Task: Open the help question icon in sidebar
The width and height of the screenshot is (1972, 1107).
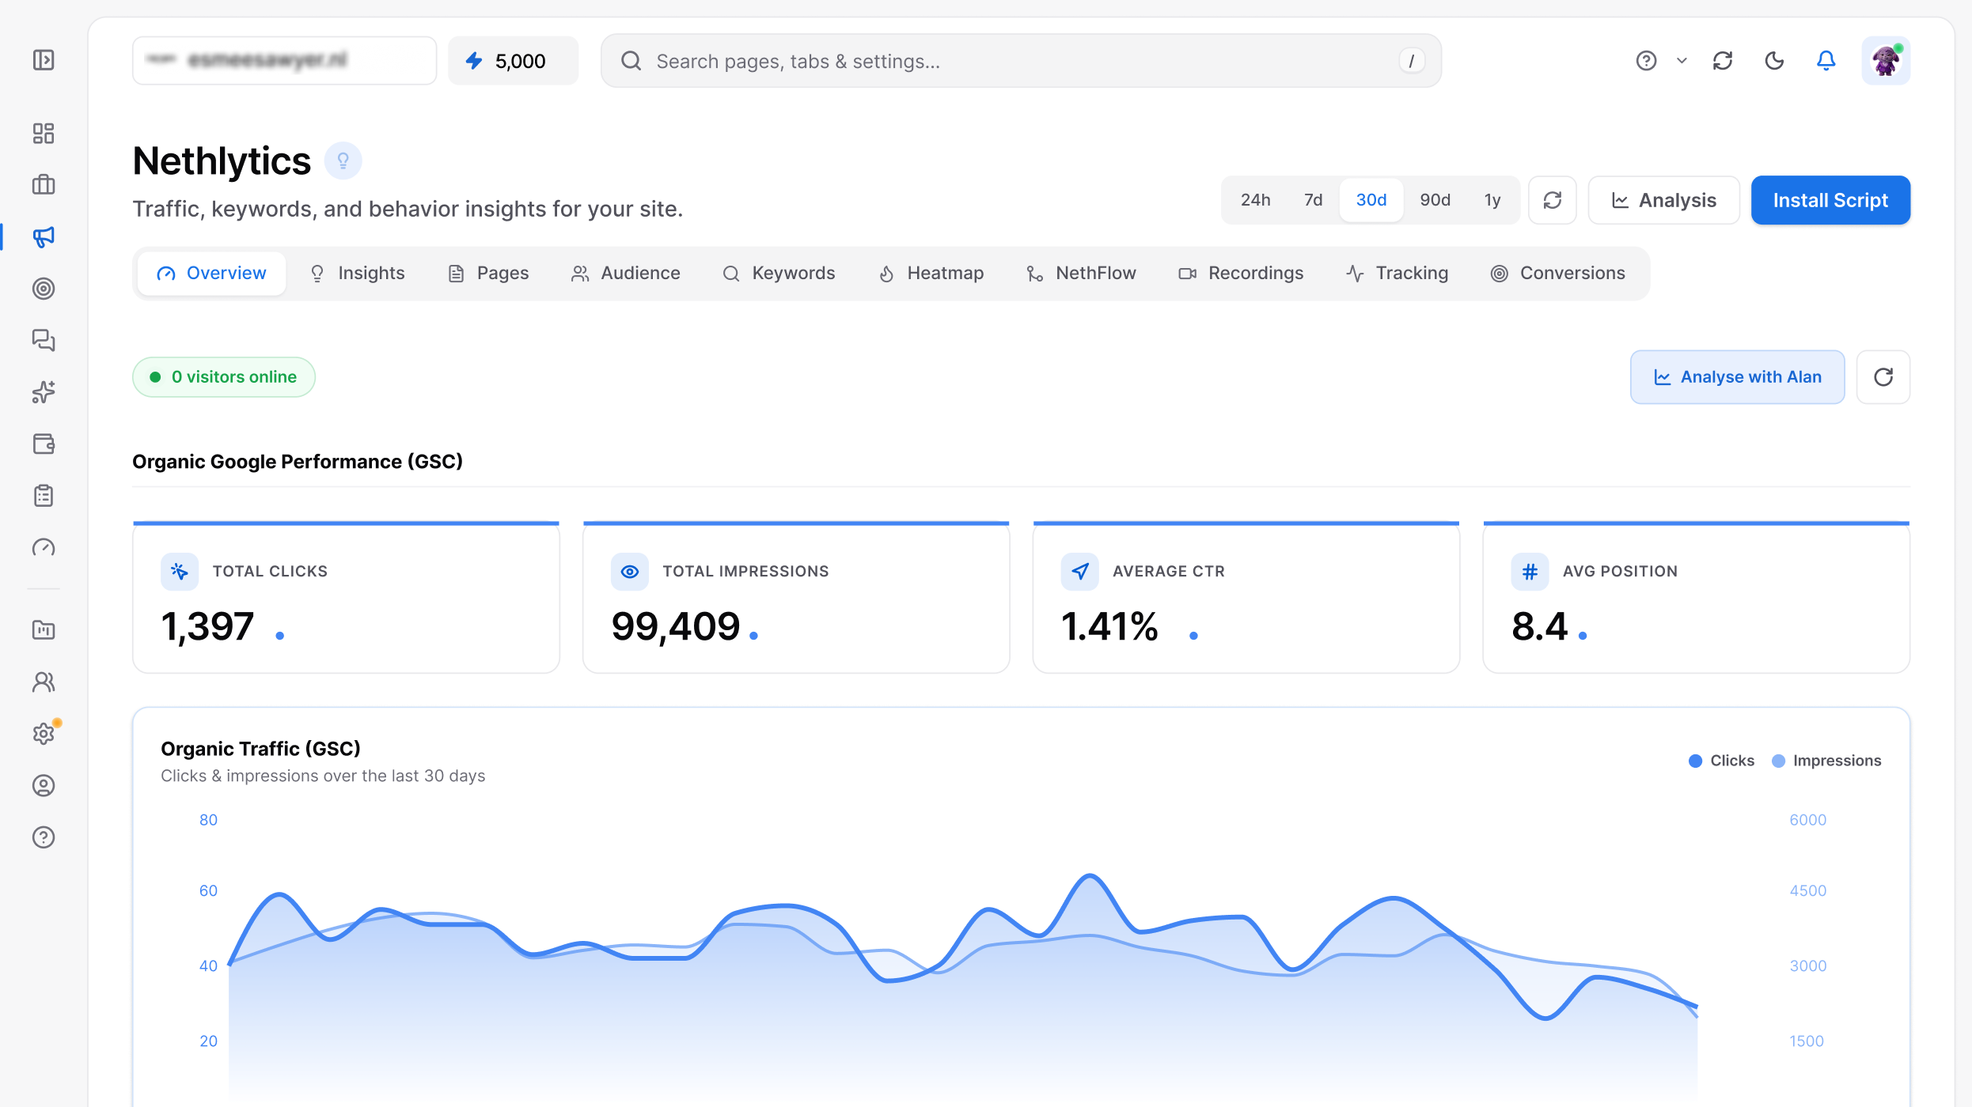Action: pyautogui.click(x=44, y=837)
